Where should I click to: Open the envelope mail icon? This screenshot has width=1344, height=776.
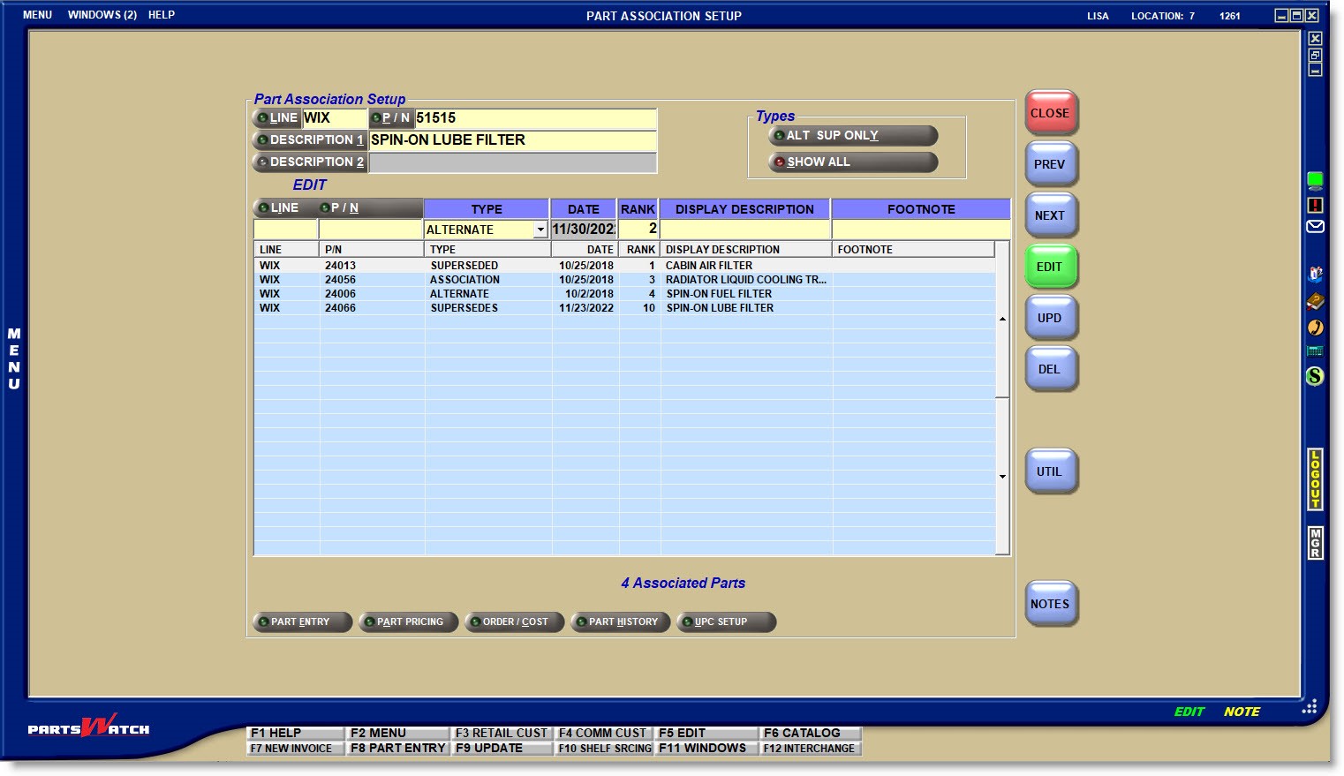pyautogui.click(x=1315, y=227)
